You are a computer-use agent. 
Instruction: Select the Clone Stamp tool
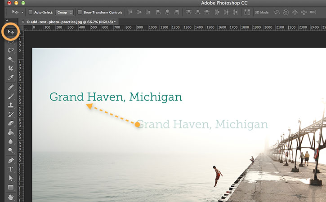(10, 105)
